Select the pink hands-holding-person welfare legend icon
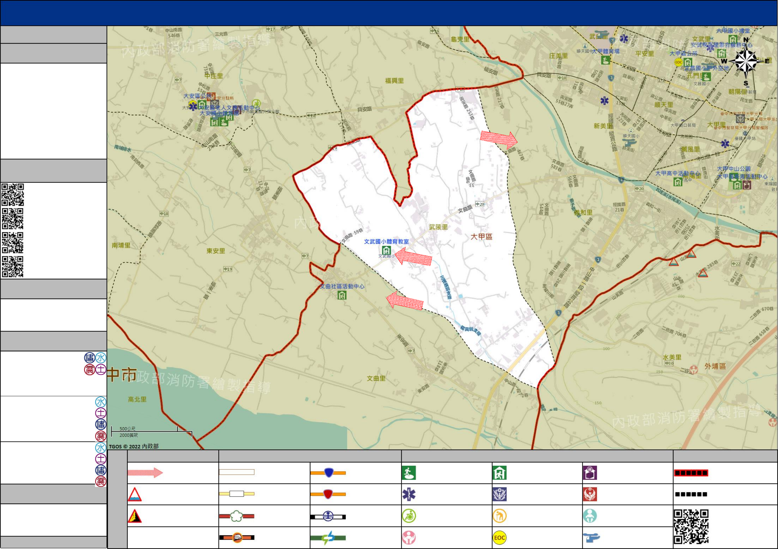 409,538
